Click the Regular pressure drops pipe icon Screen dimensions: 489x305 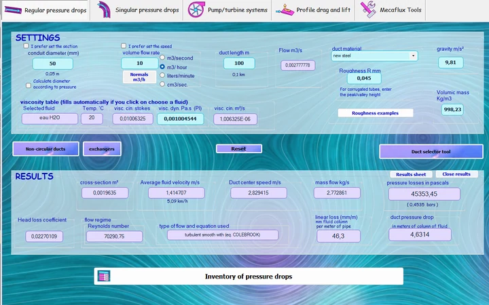coord(13,10)
